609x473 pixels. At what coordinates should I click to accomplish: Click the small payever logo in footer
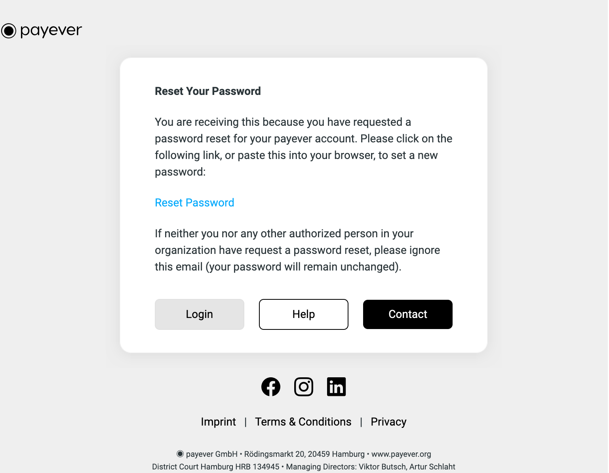coord(180,454)
